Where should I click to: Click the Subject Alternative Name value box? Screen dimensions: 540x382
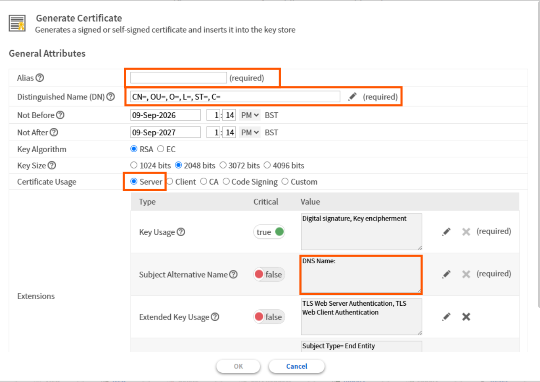click(361, 275)
